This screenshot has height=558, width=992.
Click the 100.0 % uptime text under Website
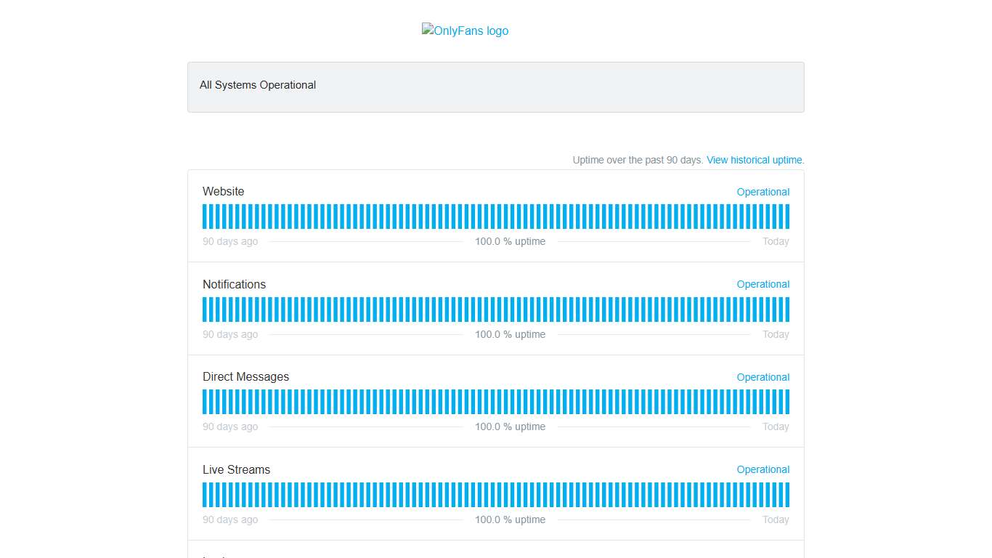(x=510, y=241)
